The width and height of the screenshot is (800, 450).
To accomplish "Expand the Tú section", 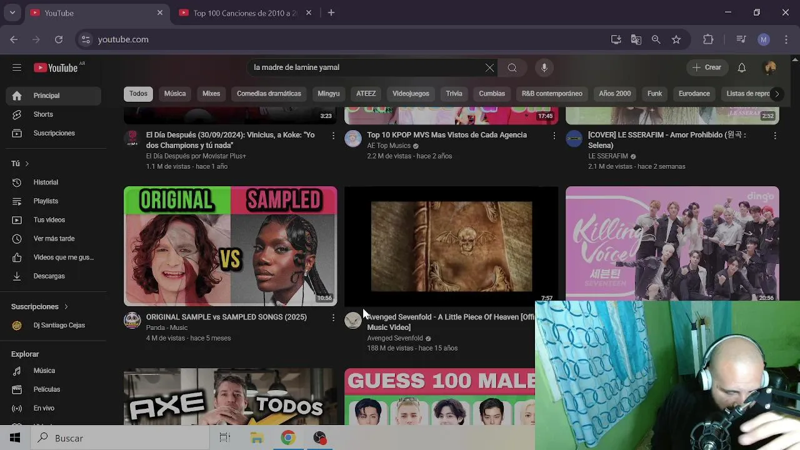I will click(x=20, y=164).
